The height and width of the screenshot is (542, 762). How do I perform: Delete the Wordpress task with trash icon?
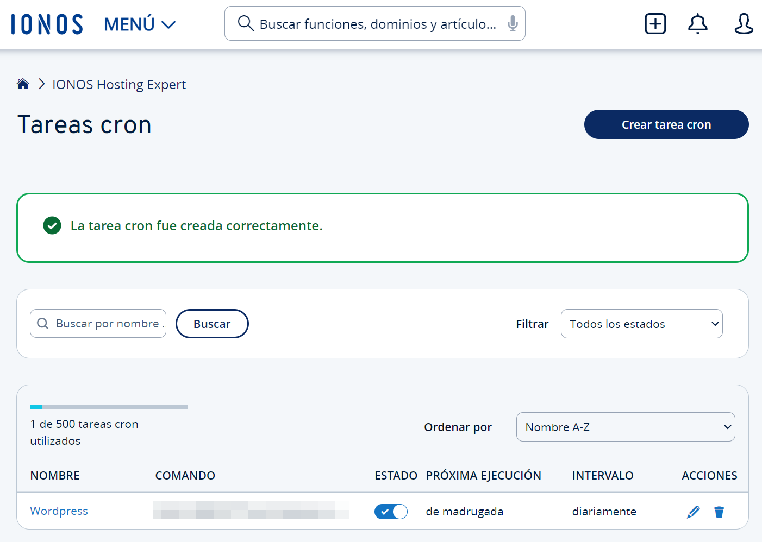pos(719,512)
